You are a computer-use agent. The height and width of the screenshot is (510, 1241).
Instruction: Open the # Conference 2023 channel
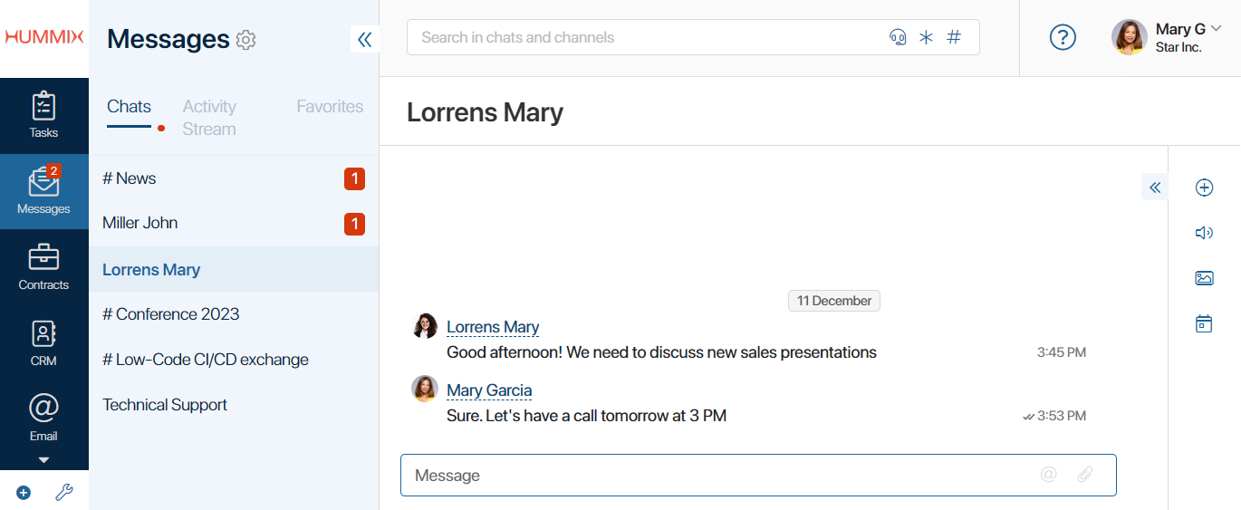coord(234,314)
